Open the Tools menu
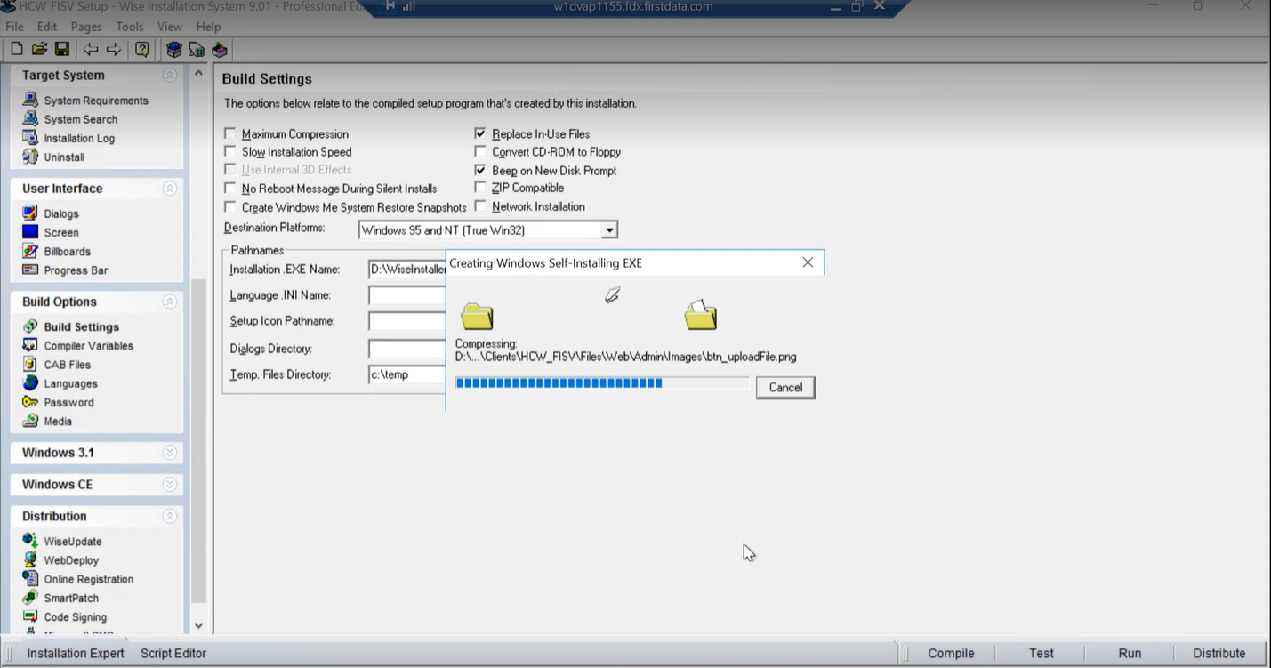This screenshot has height=668, width=1271. (129, 27)
